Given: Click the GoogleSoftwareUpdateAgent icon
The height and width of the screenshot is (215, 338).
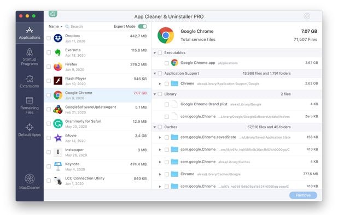Looking at the screenshot, I should 58,109.
